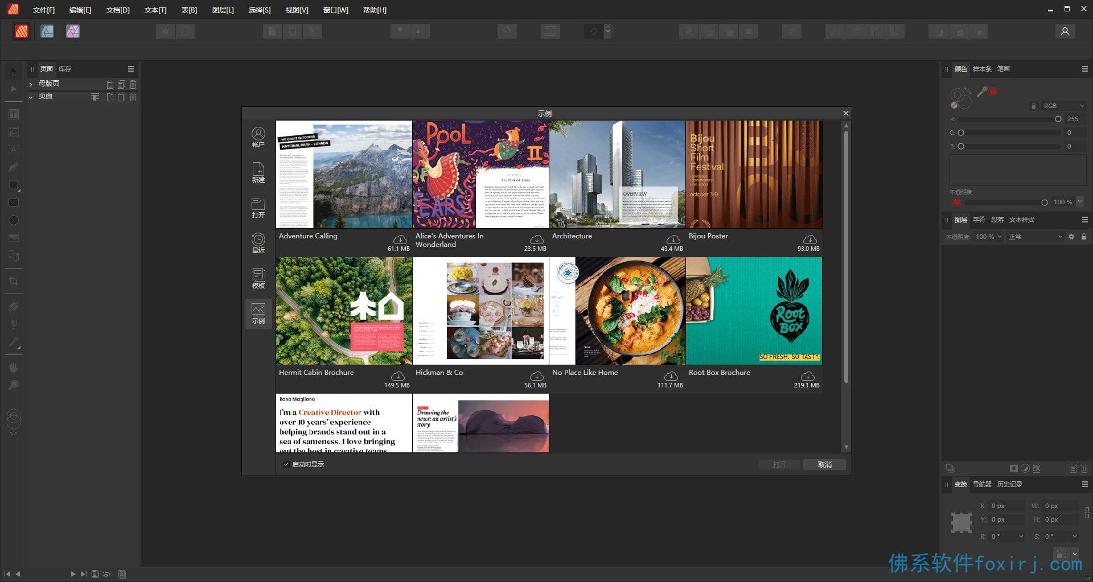Click delete layer trash icon in Layers panel
This screenshot has height=582, width=1093.
pos(1084,468)
